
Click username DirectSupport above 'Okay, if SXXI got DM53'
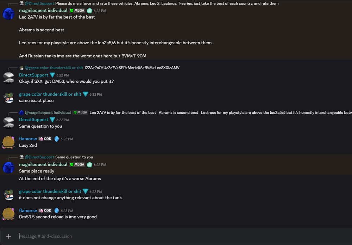coord(33,75)
